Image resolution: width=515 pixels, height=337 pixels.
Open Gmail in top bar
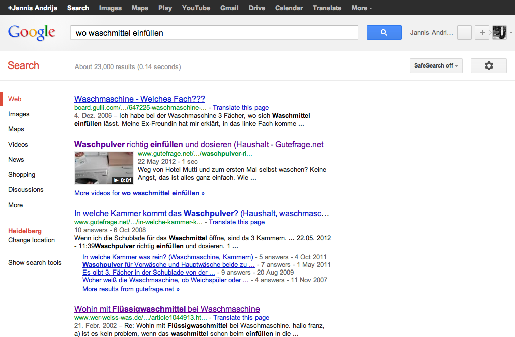point(229,8)
